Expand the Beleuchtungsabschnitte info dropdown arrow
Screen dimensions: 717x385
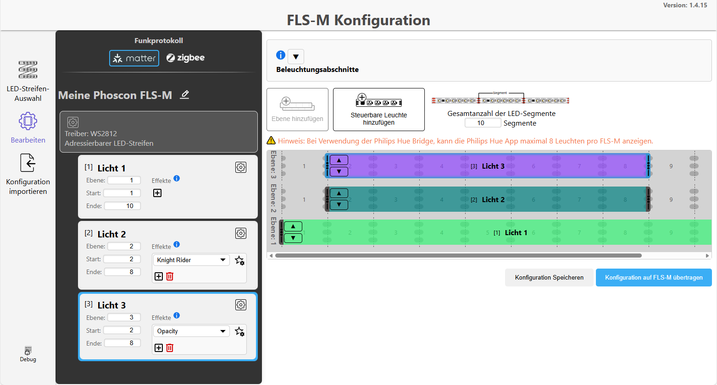point(296,56)
